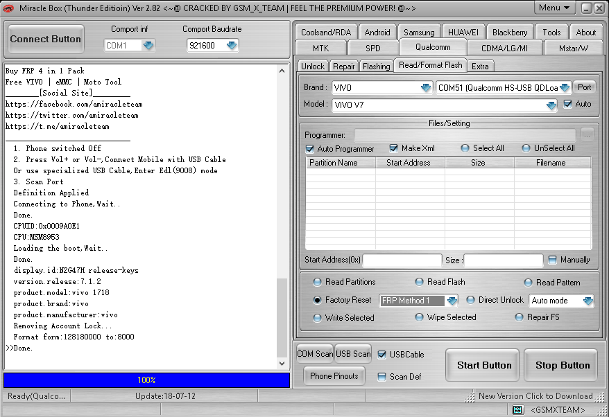Click the Stop Button

[563, 365]
